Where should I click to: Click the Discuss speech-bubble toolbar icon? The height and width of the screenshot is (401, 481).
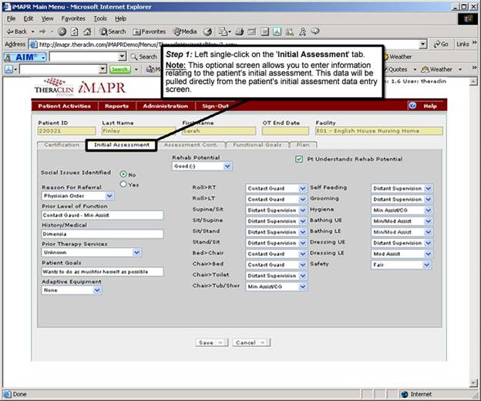point(315,32)
